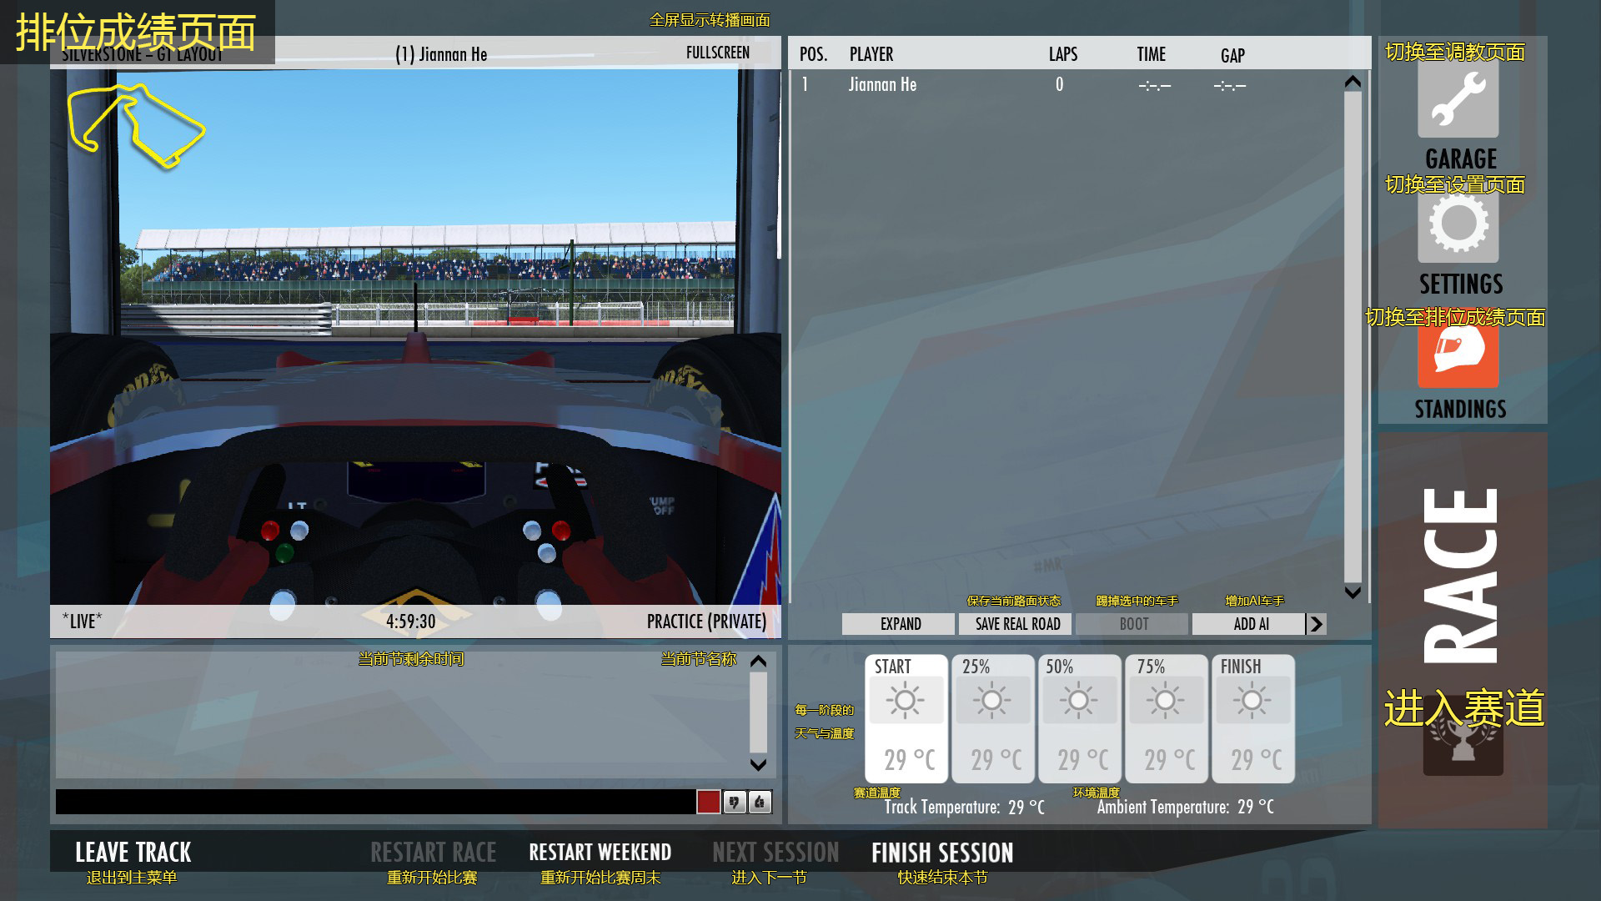This screenshot has width=1601, height=901.
Task: Click the START weather sun icon
Action: pyautogui.click(x=906, y=701)
